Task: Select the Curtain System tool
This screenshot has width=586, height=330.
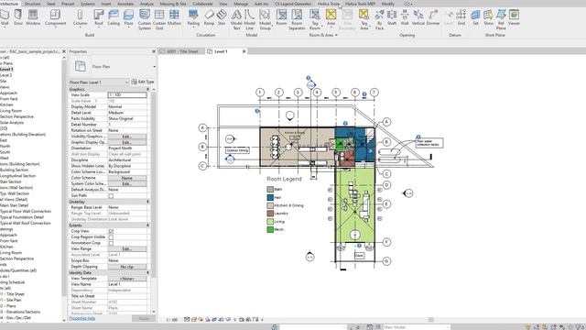Action: point(145,19)
